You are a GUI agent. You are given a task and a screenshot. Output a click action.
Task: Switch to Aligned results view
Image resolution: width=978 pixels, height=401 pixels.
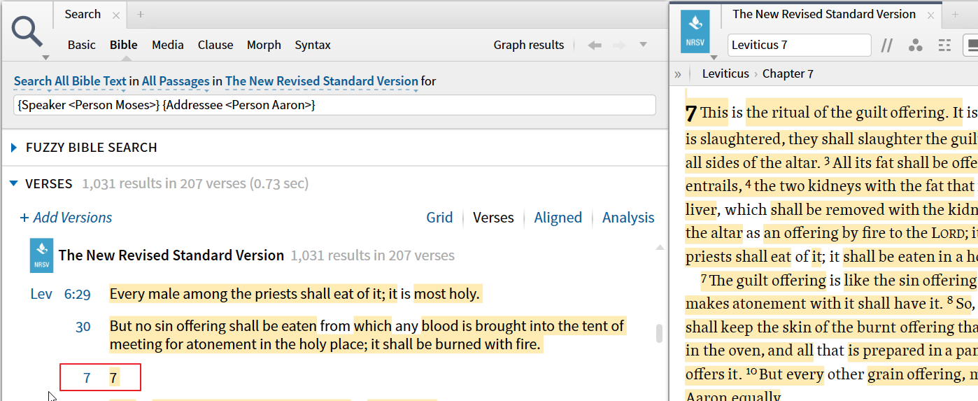[558, 218]
